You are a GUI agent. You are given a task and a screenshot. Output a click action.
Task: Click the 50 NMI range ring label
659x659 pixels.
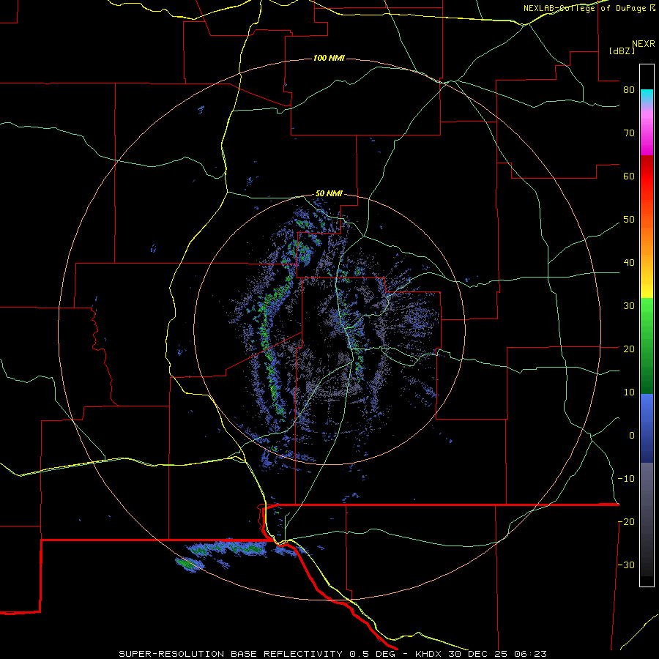coord(329,193)
